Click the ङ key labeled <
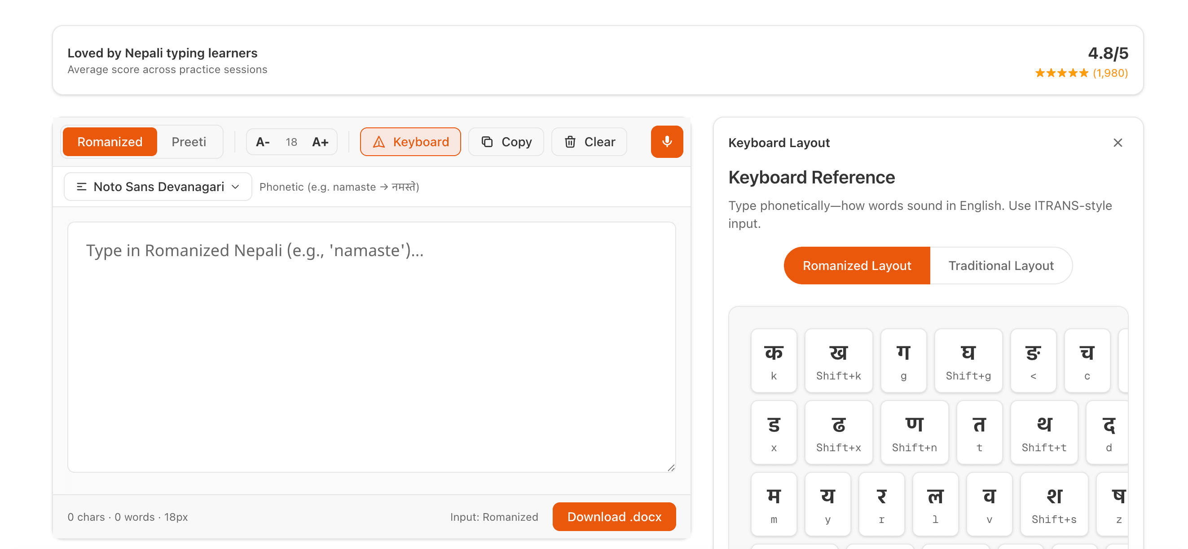This screenshot has width=1188, height=549. [1033, 361]
